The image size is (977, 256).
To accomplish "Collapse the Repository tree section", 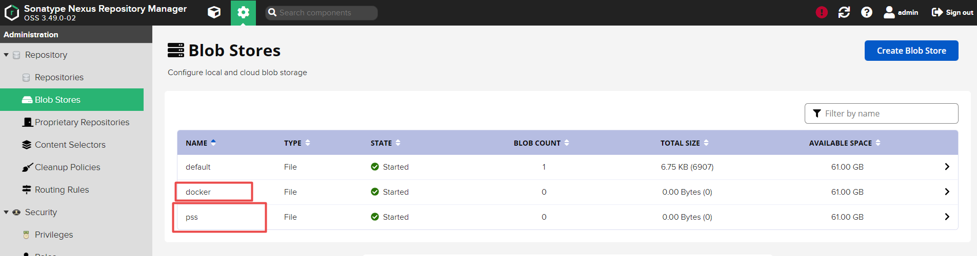I will 6,55.
